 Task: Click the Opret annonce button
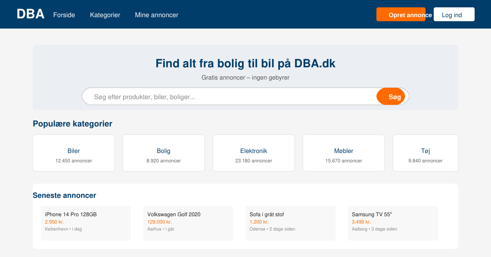pos(401,14)
